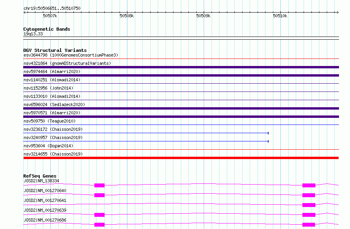The height and width of the screenshot is (229, 350).
Task: Click the 19q13.33 band label
Action: click(33, 34)
